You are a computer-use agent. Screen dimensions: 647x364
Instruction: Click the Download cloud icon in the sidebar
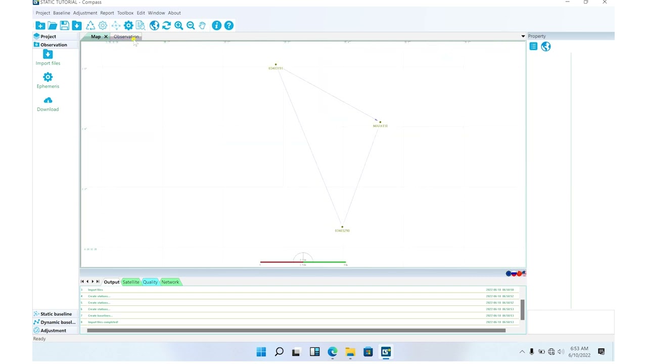(x=48, y=100)
